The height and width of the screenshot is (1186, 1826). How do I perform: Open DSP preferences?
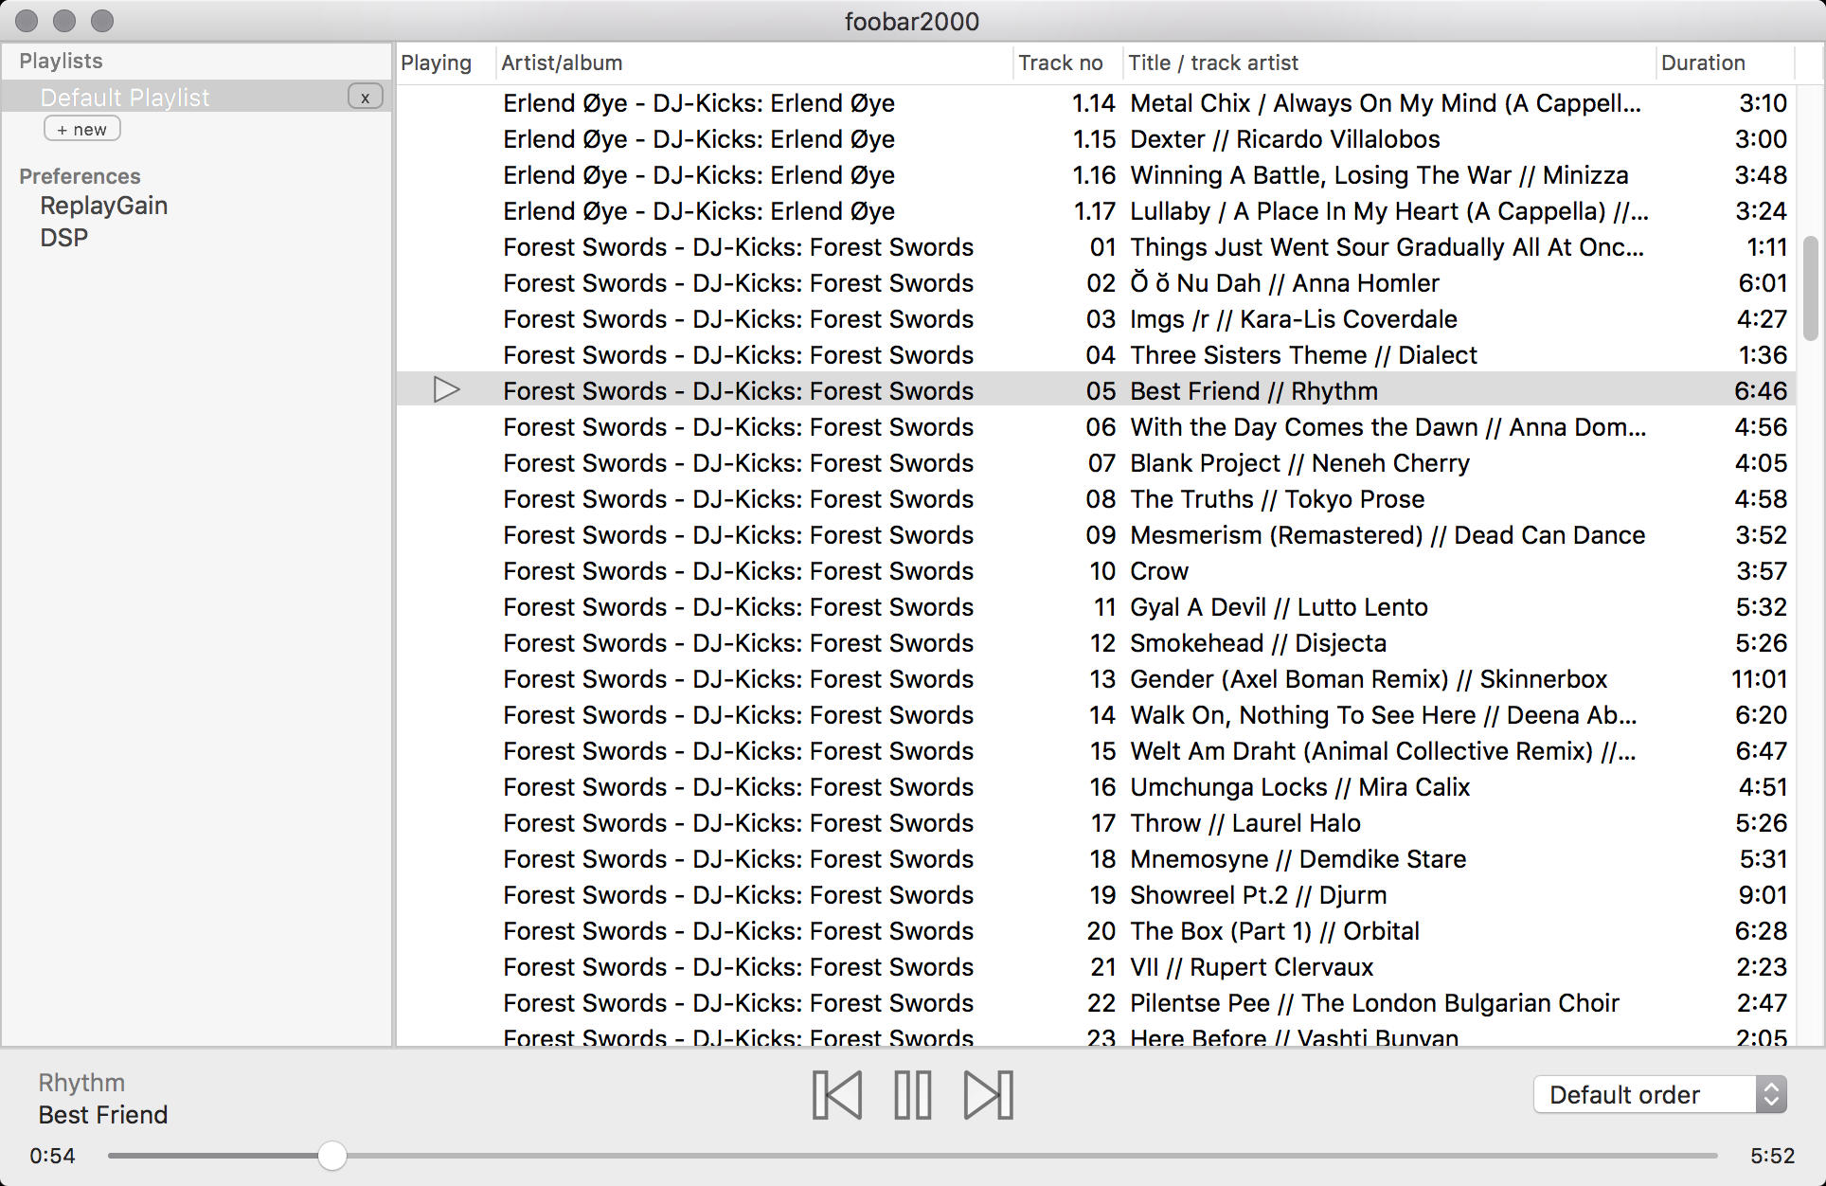pyautogui.click(x=64, y=238)
